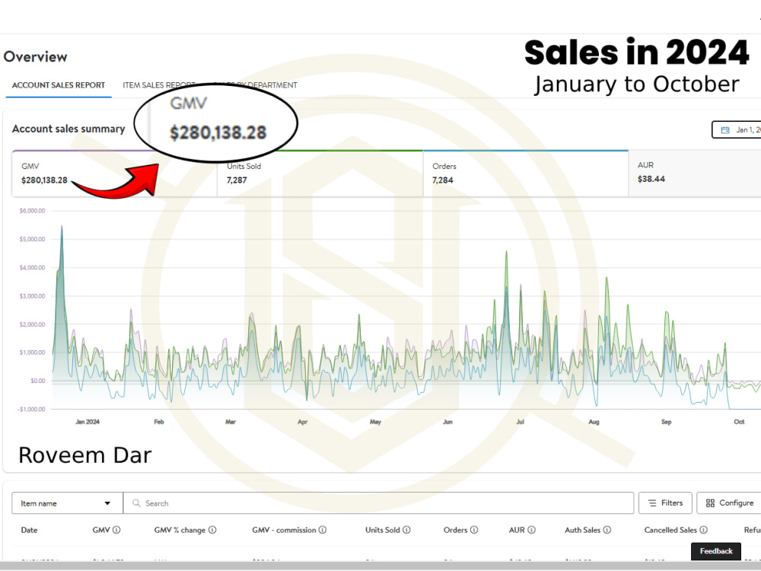Image resolution: width=761 pixels, height=571 pixels.
Task: Open the Configure button
Action: click(729, 503)
